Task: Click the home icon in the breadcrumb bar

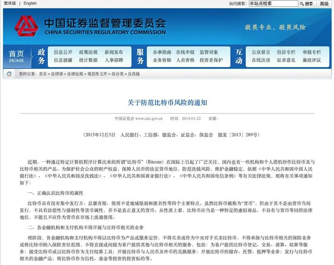Action: [10, 74]
